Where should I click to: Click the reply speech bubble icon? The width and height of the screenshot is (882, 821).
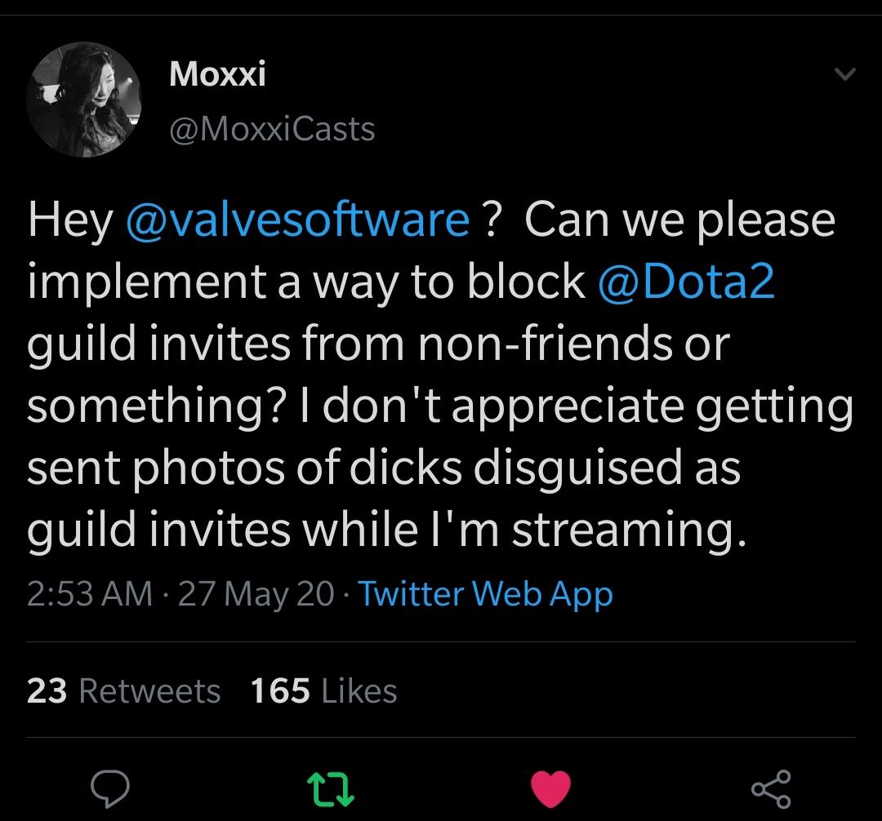click(110, 788)
